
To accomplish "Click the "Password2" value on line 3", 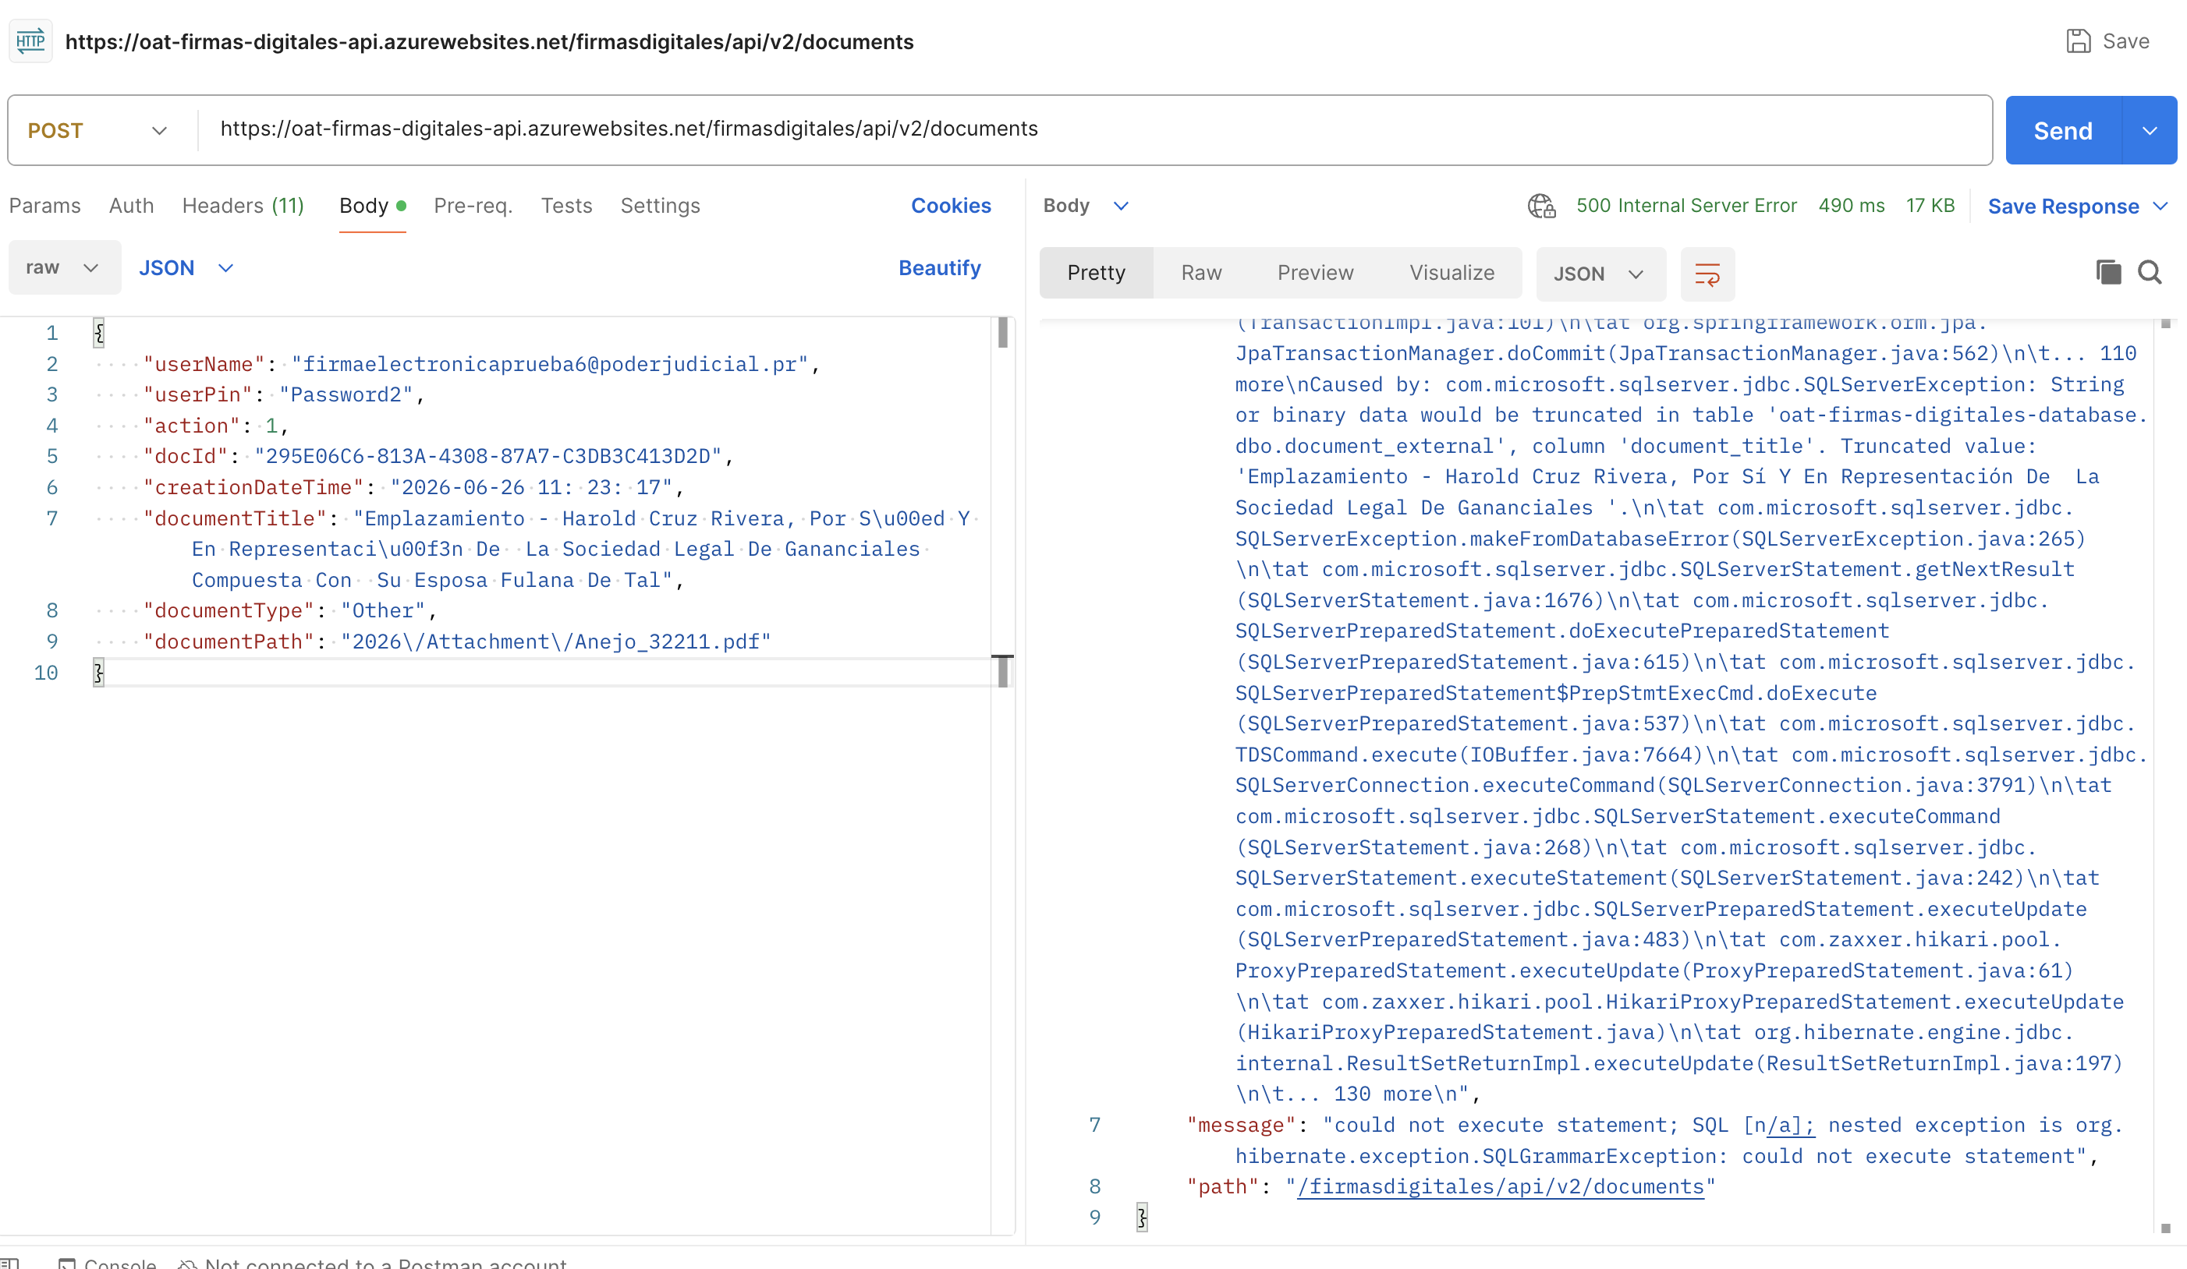I will tap(346, 394).
